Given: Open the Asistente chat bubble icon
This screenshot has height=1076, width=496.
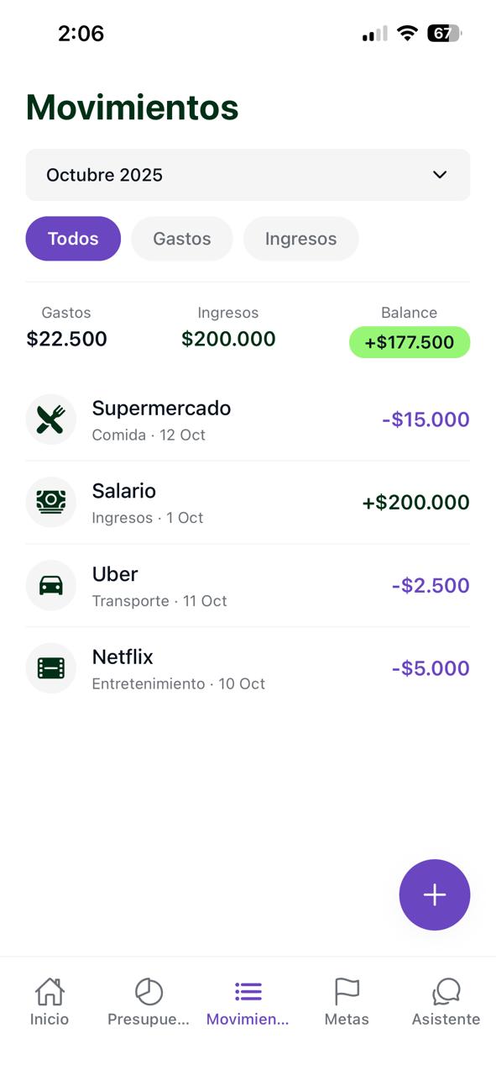Looking at the screenshot, I should coord(446,992).
